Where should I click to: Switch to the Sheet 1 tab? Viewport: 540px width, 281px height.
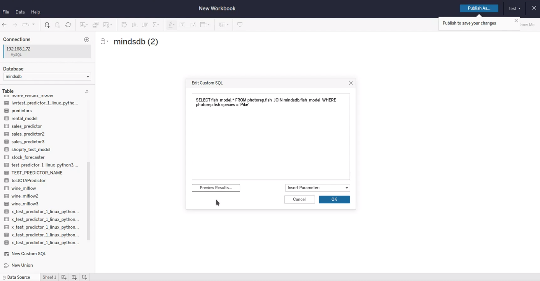click(49, 277)
